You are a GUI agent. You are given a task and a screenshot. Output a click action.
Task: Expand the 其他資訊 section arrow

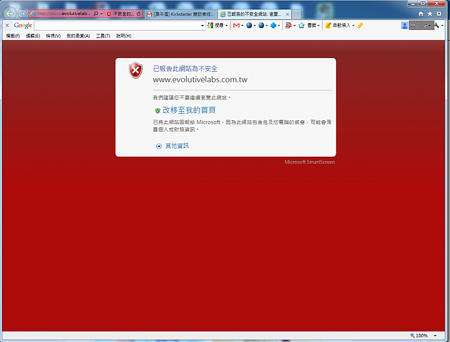coord(159,146)
